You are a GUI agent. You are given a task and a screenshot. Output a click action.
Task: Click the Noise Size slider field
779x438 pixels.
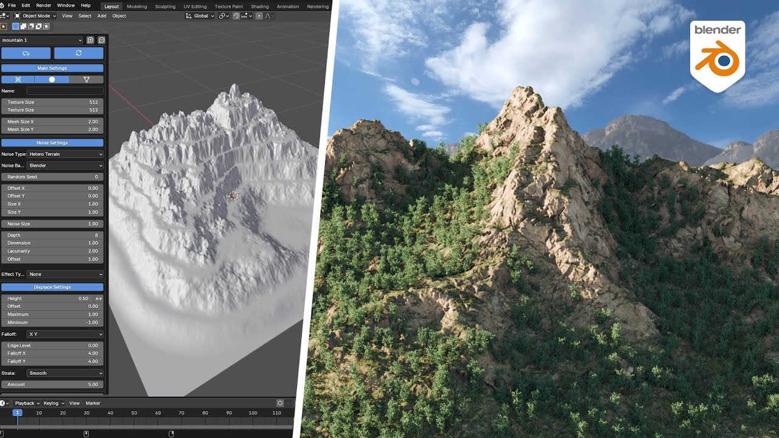pos(52,224)
